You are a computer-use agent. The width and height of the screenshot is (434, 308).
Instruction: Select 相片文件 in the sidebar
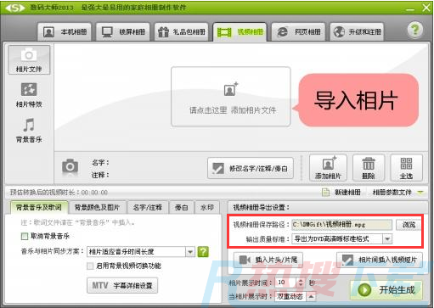point(29,60)
